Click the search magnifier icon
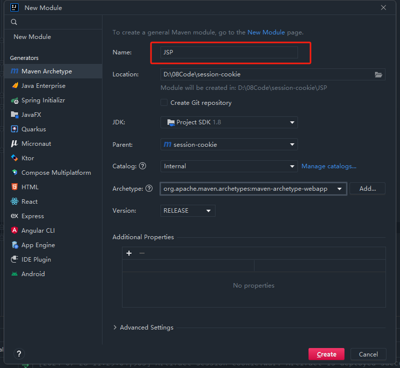400x368 pixels. pos(14,22)
